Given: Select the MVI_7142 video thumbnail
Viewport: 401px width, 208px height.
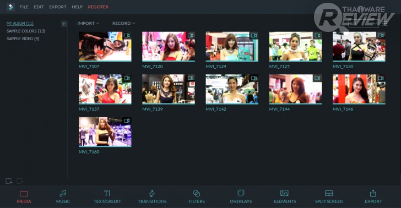Looking at the screenshot, I should 232,89.
